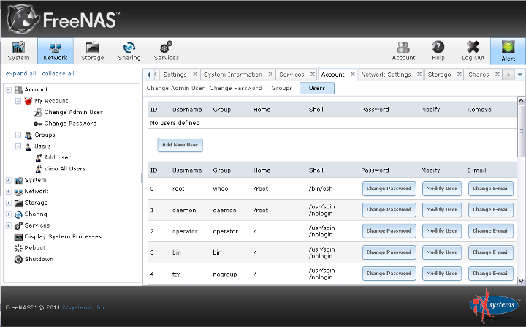Open the Sharing toolbar icon
The height and width of the screenshot is (327, 526).
tap(129, 51)
